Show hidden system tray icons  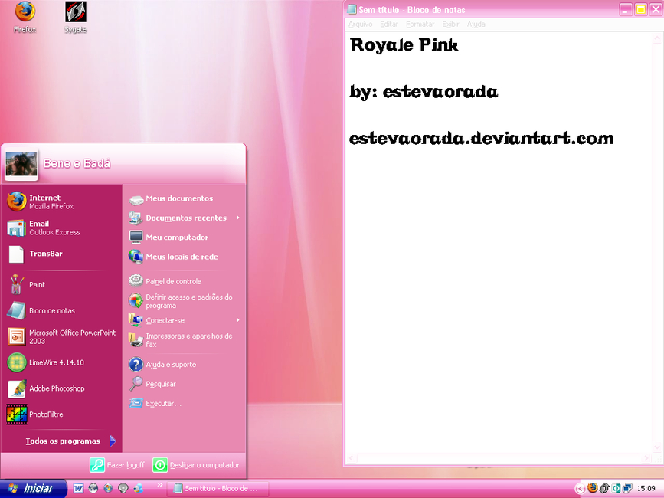[581, 489]
